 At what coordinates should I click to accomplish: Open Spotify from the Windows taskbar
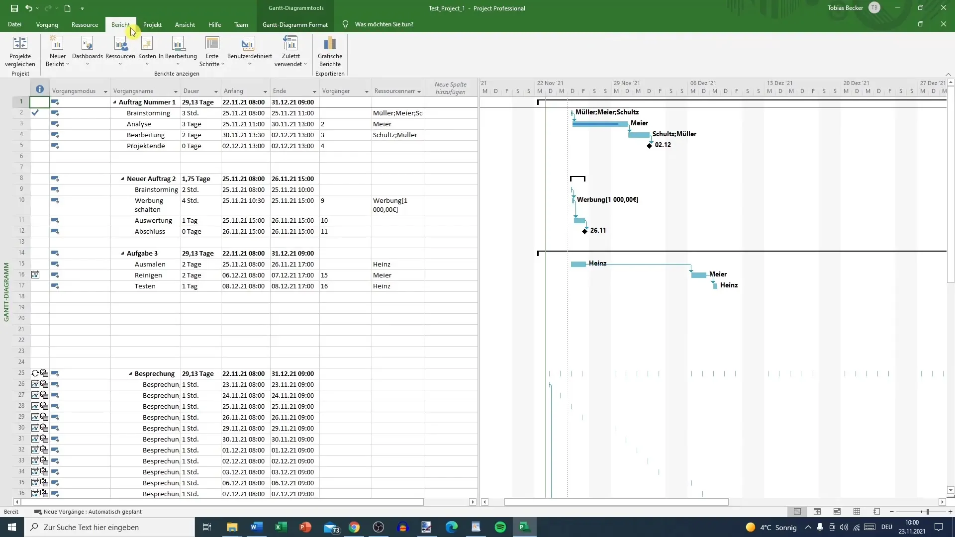click(x=500, y=527)
